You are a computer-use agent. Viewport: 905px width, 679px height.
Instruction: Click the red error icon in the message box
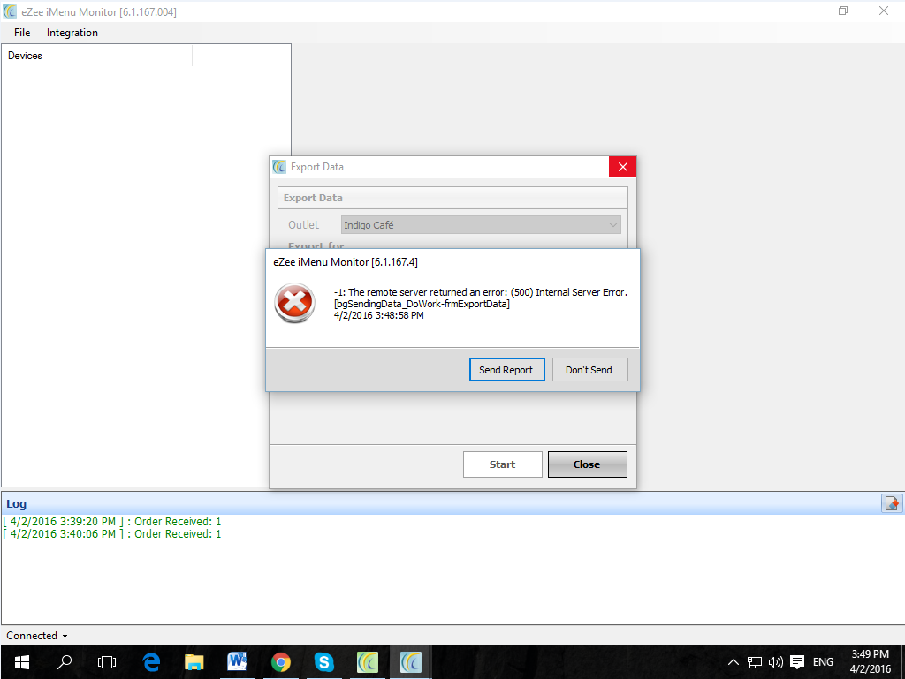(x=294, y=303)
